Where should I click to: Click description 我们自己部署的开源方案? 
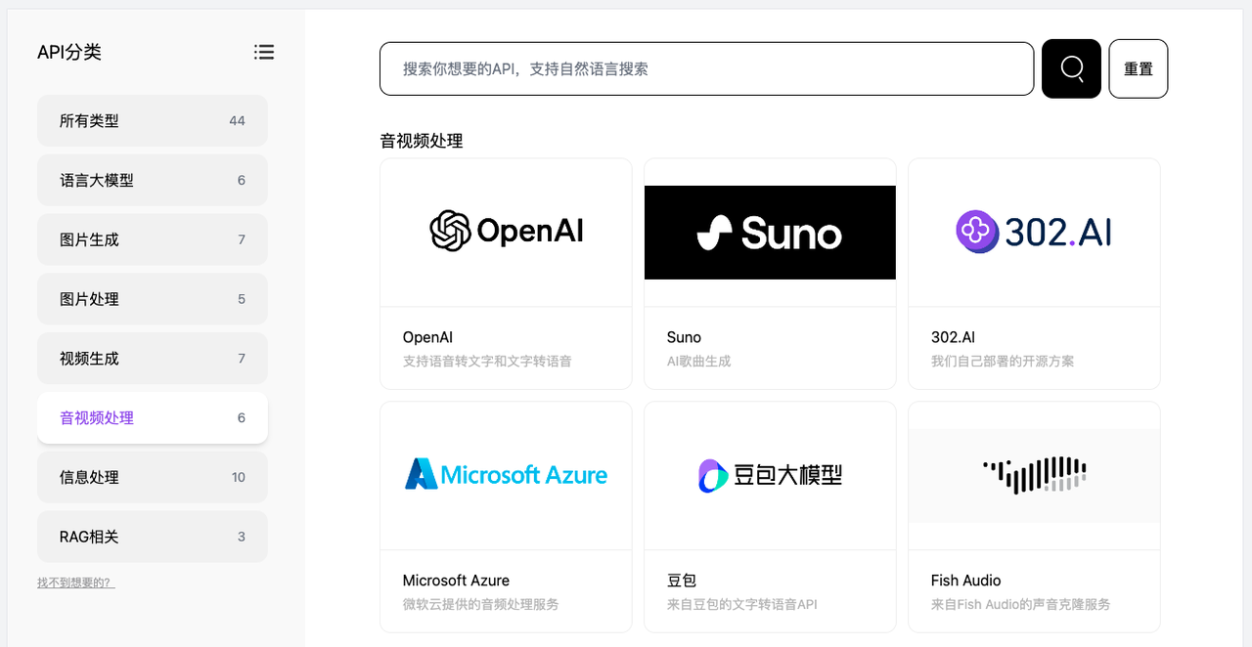coord(1003,362)
